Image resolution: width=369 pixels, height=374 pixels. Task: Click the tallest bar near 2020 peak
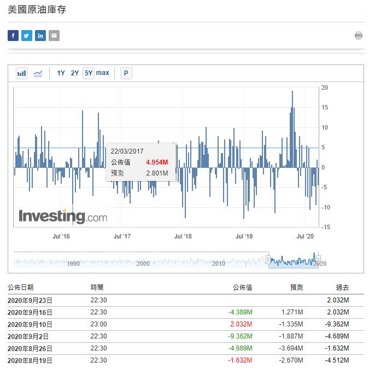tap(292, 129)
